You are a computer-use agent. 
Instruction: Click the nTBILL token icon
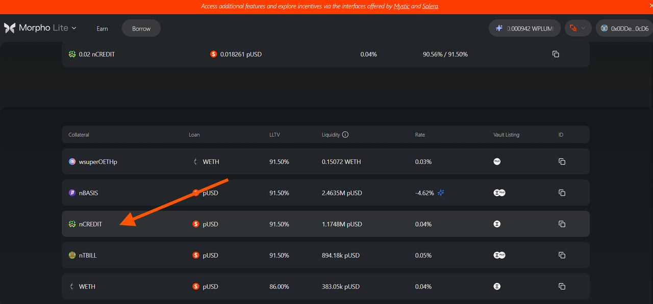coord(72,255)
